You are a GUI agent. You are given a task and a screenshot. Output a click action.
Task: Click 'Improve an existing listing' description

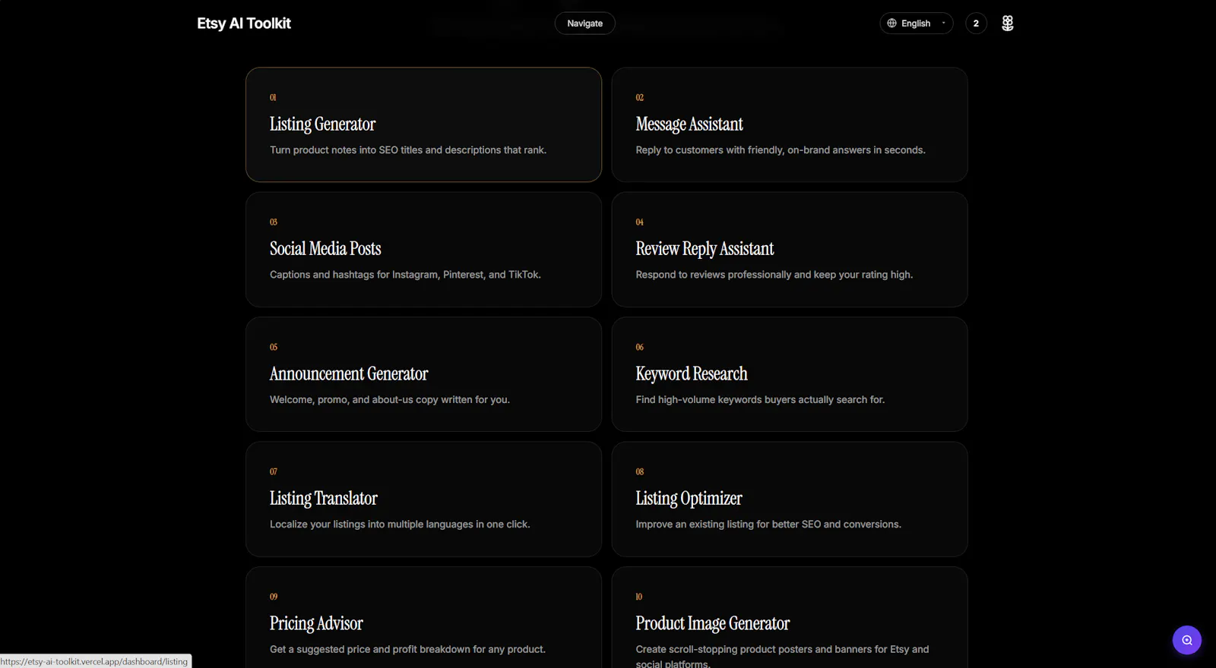(x=768, y=525)
